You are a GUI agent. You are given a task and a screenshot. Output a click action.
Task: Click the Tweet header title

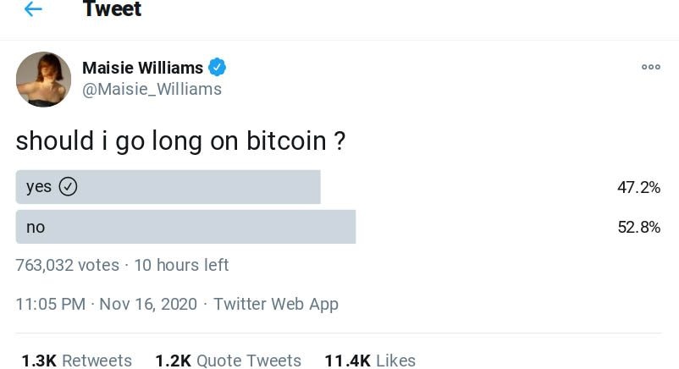[x=112, y=9]
